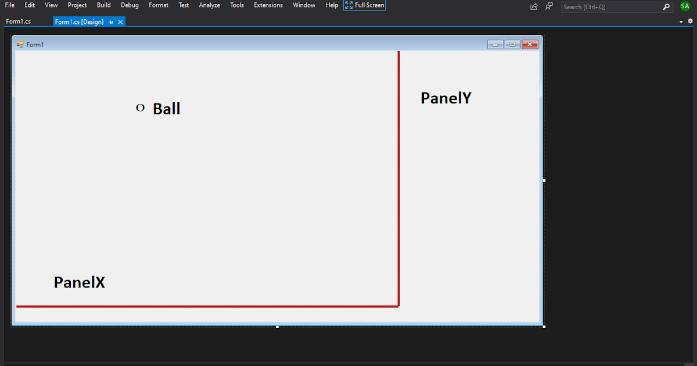Toggle the pin on the Form1.cs [Design] tab

coord(110,21)
